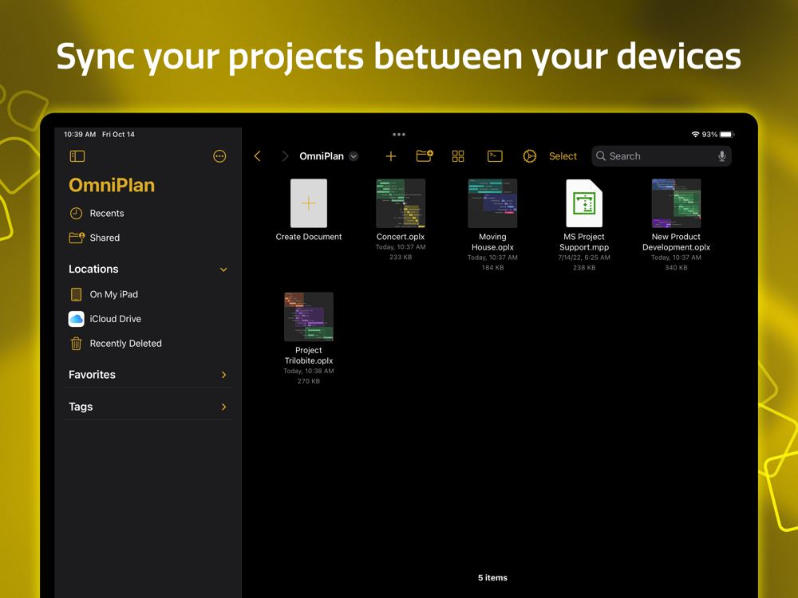The height and width of the screenshot is (598, 798).
Task: Click the Recently Deleted trash icon
Action: (x=76, y=343)
